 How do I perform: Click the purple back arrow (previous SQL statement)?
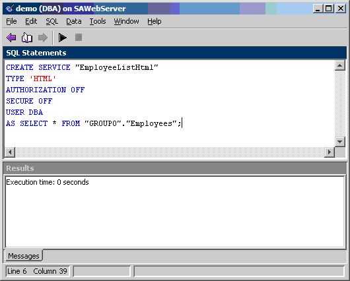(11, 38)
